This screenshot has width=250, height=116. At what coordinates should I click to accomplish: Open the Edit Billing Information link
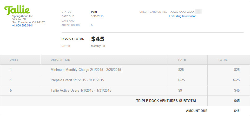(182, 16)
